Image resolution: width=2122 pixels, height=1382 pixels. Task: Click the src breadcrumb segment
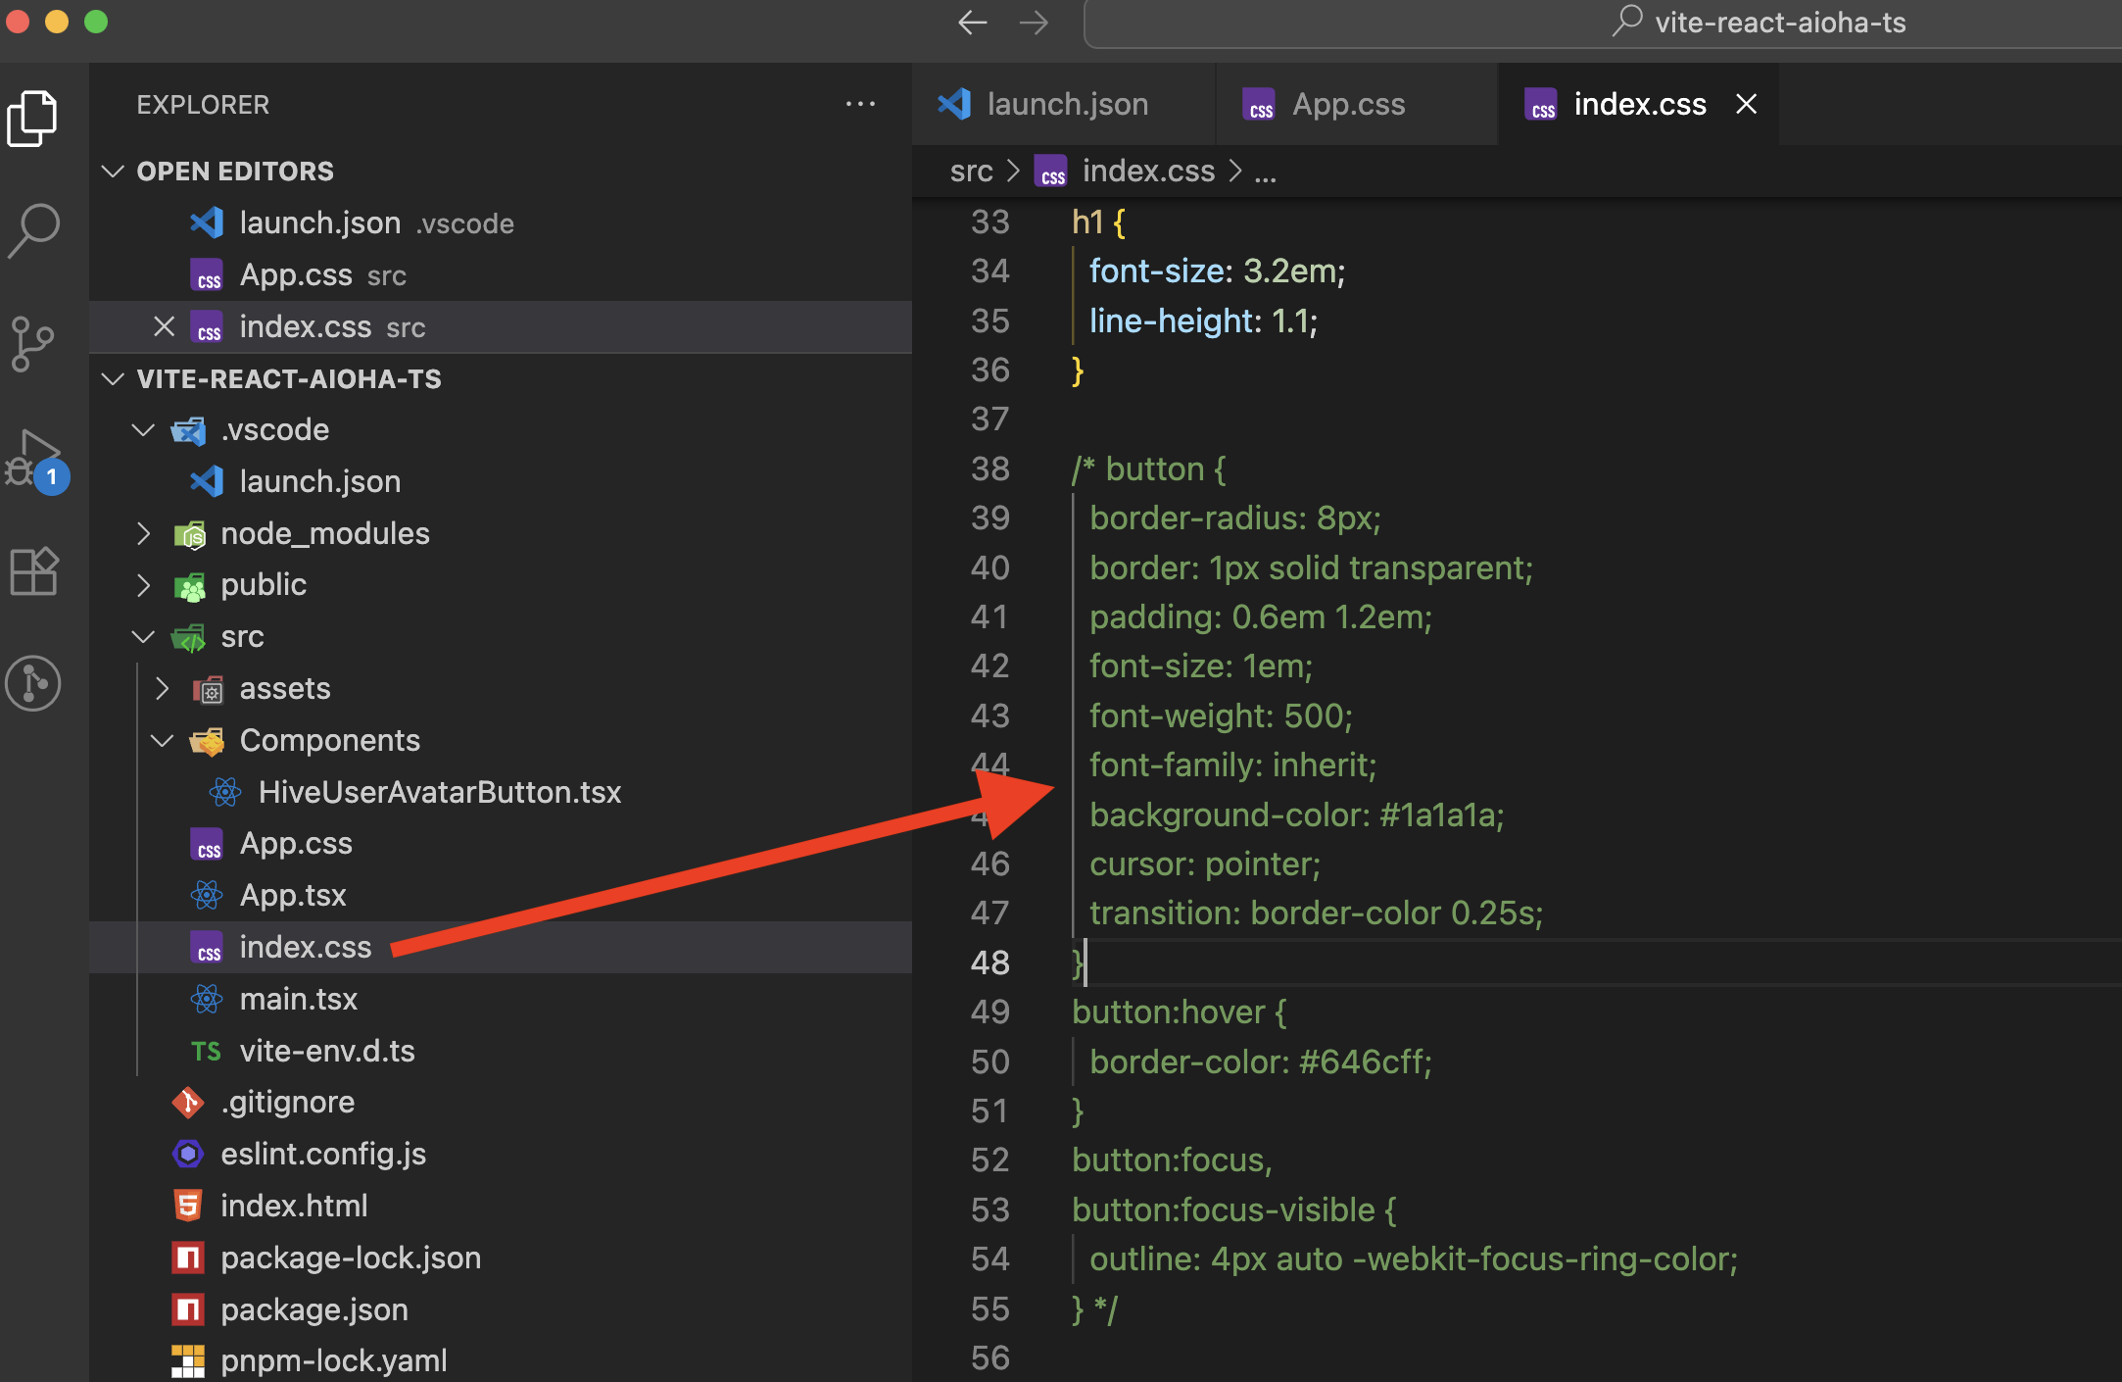(x=971, y=172)
